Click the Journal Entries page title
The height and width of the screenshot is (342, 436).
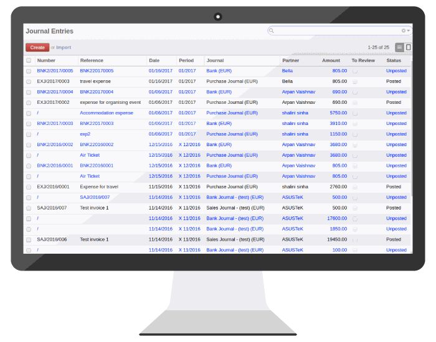[x=49, y=31]
